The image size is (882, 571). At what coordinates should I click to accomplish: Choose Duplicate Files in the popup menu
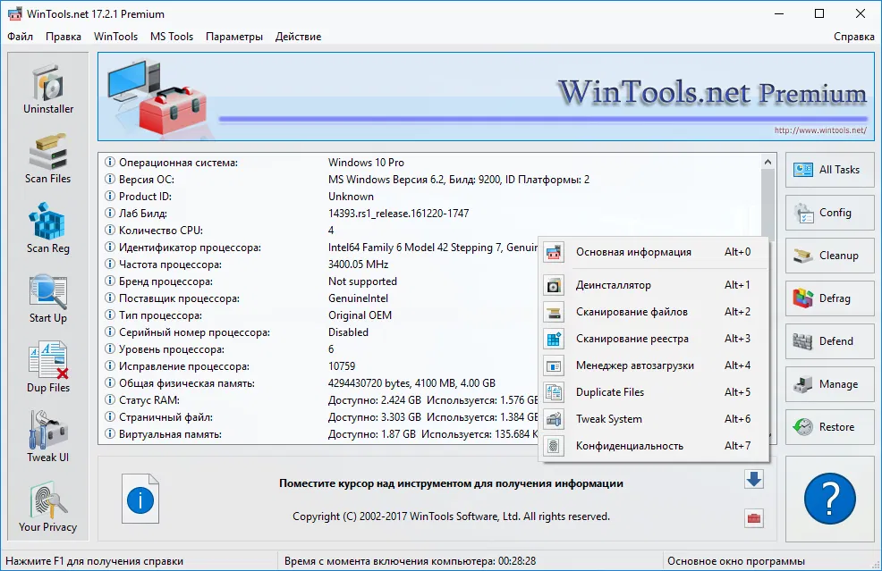tap(653, 392)
